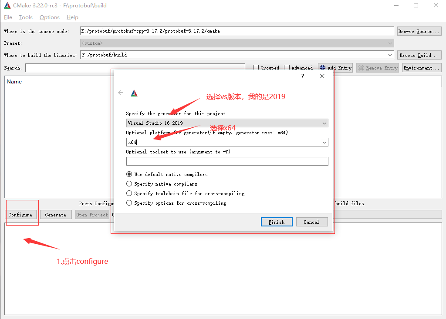The width and height of the screenshot is (446, 319).
Task: Click the source code path field
Action: 237,31
